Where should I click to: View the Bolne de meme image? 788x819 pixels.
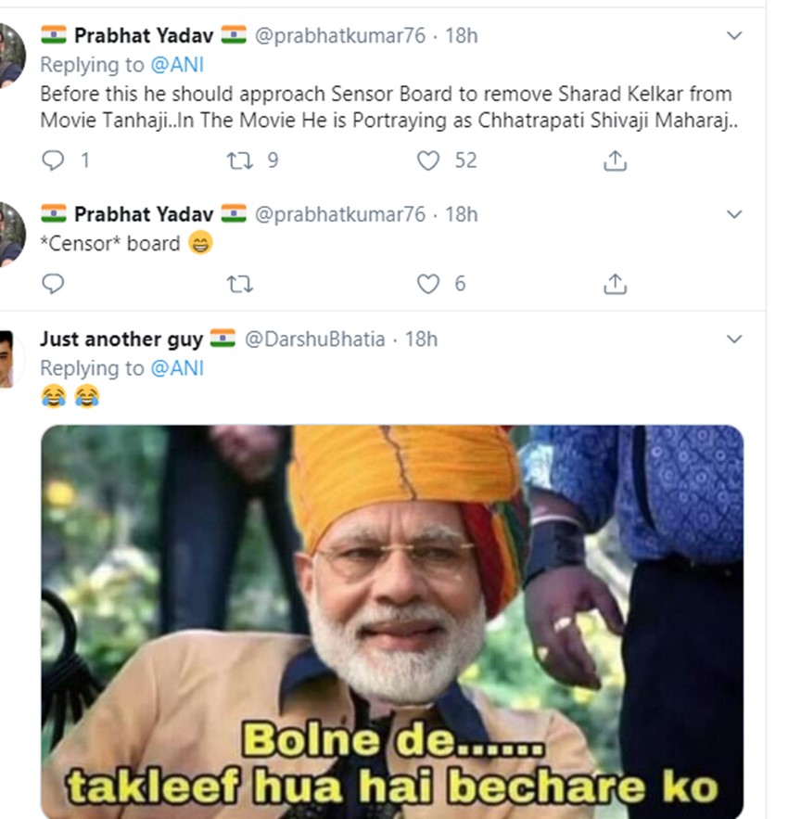click(x=392, y=621)
